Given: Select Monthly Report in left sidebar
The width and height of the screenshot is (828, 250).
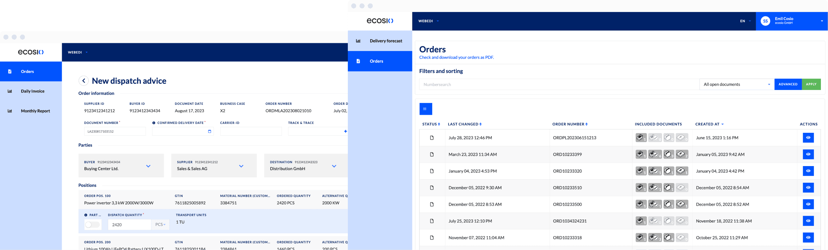Looking at the screenshot, I should [x=35, y=111].
